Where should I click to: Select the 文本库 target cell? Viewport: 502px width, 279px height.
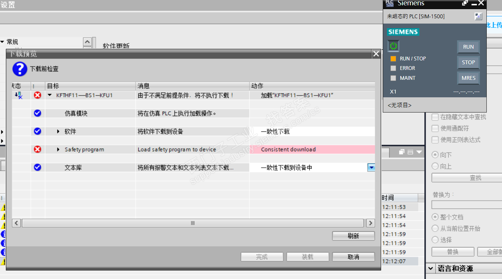90,168
